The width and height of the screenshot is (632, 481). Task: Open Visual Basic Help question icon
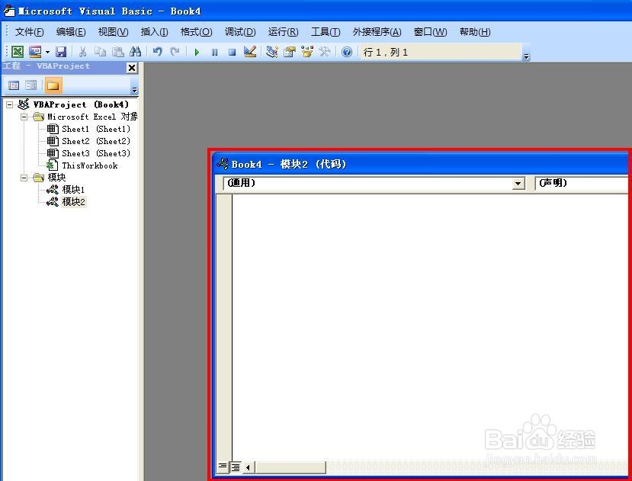347,52
